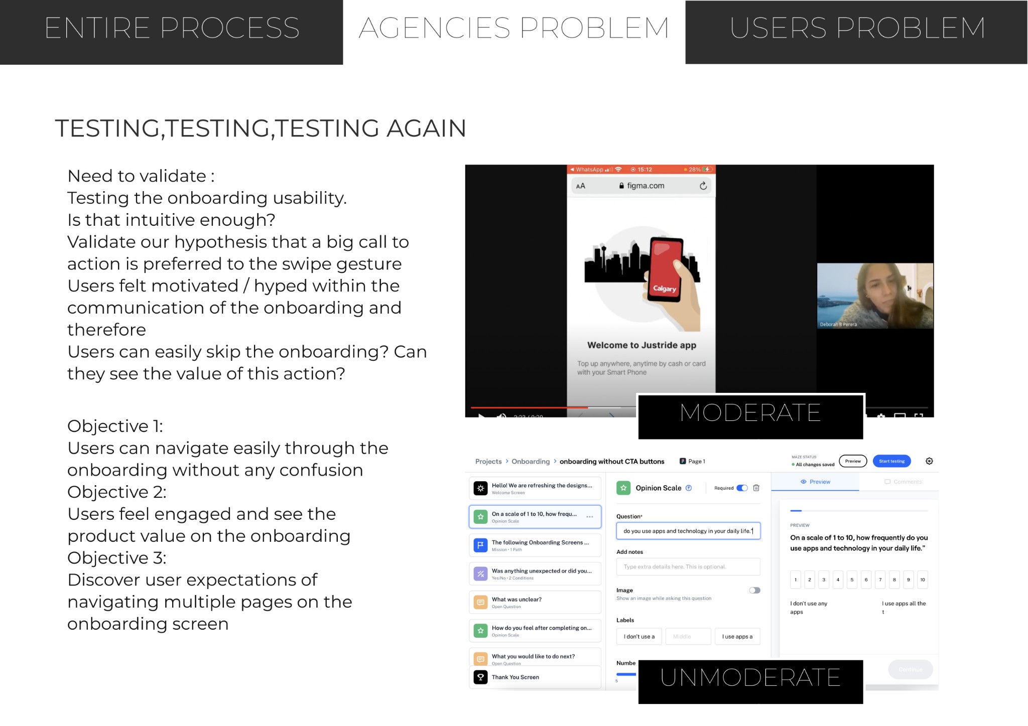1028x726 pixels.
Task: Go to the Onboarding breadcrumb
Action: [x=531, y=461]
